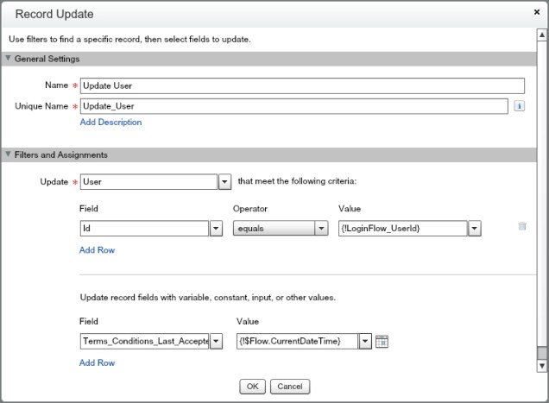The image size is (549, 403).
Task: Click the Add Description link
Action: (x=110, y=123)
